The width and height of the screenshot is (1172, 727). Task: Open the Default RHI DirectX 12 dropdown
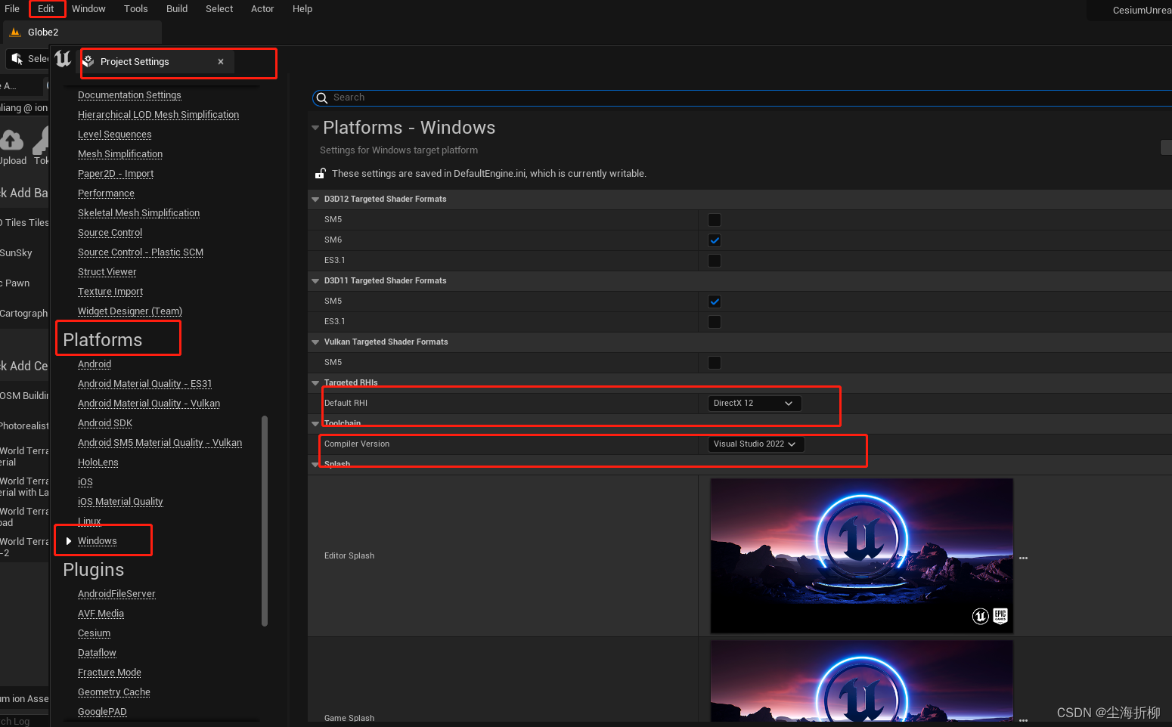754,404
